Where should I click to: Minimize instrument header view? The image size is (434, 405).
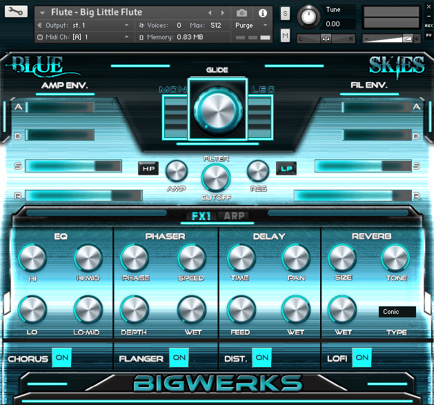click(428, 16)
